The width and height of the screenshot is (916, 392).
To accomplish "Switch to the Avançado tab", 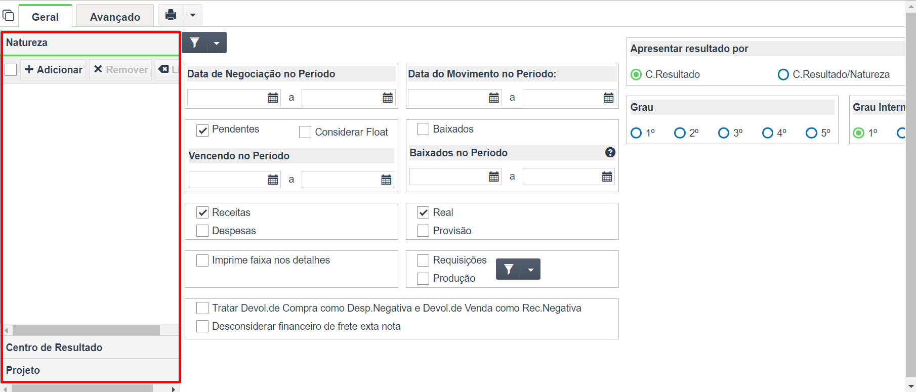I will coord(115,17).
